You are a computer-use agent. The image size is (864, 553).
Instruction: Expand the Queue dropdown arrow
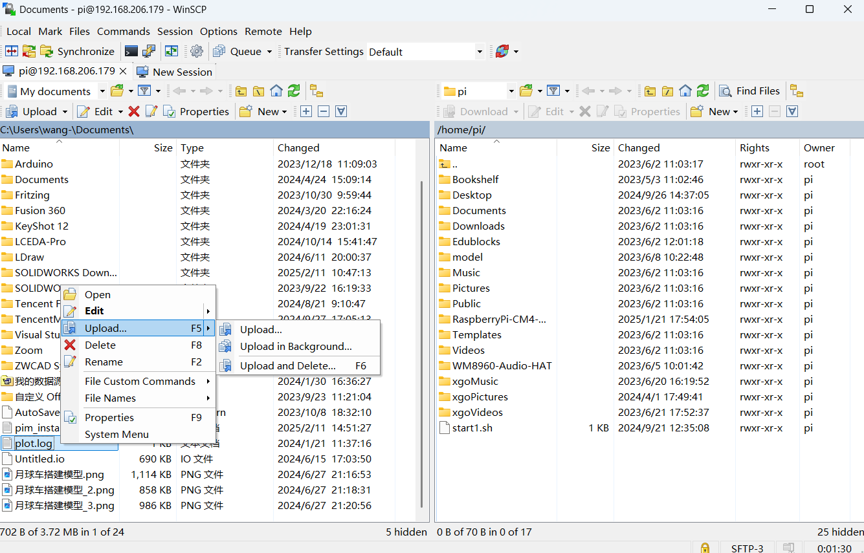(269, 52)
